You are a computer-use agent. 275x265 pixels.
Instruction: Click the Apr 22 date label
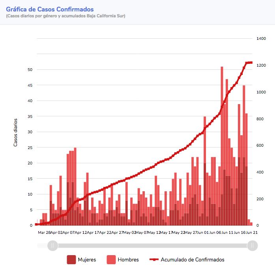pos(105,233)
